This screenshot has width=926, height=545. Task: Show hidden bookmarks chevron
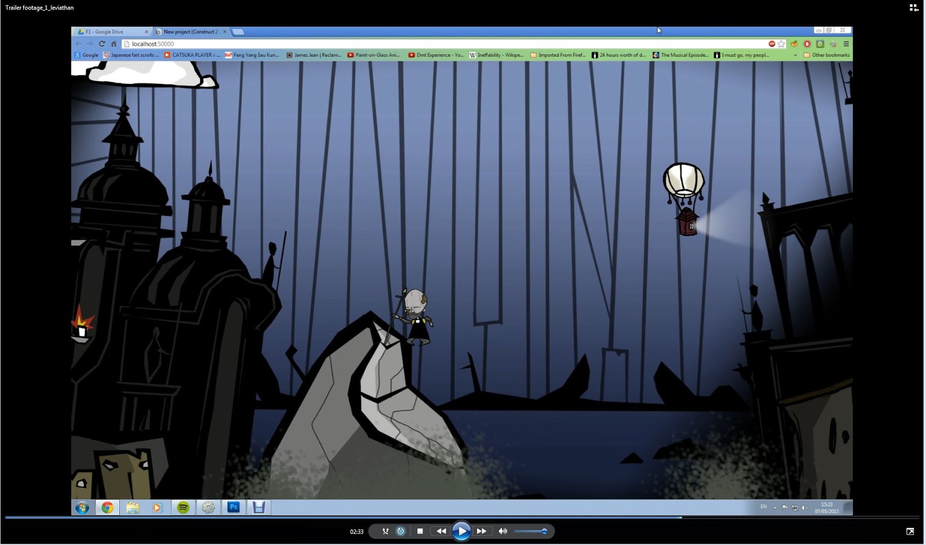(x=795, y=55)
